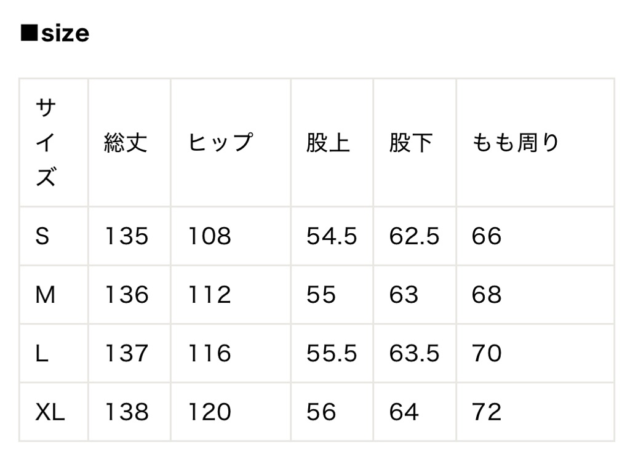Select the S size row label

point(42,236)
